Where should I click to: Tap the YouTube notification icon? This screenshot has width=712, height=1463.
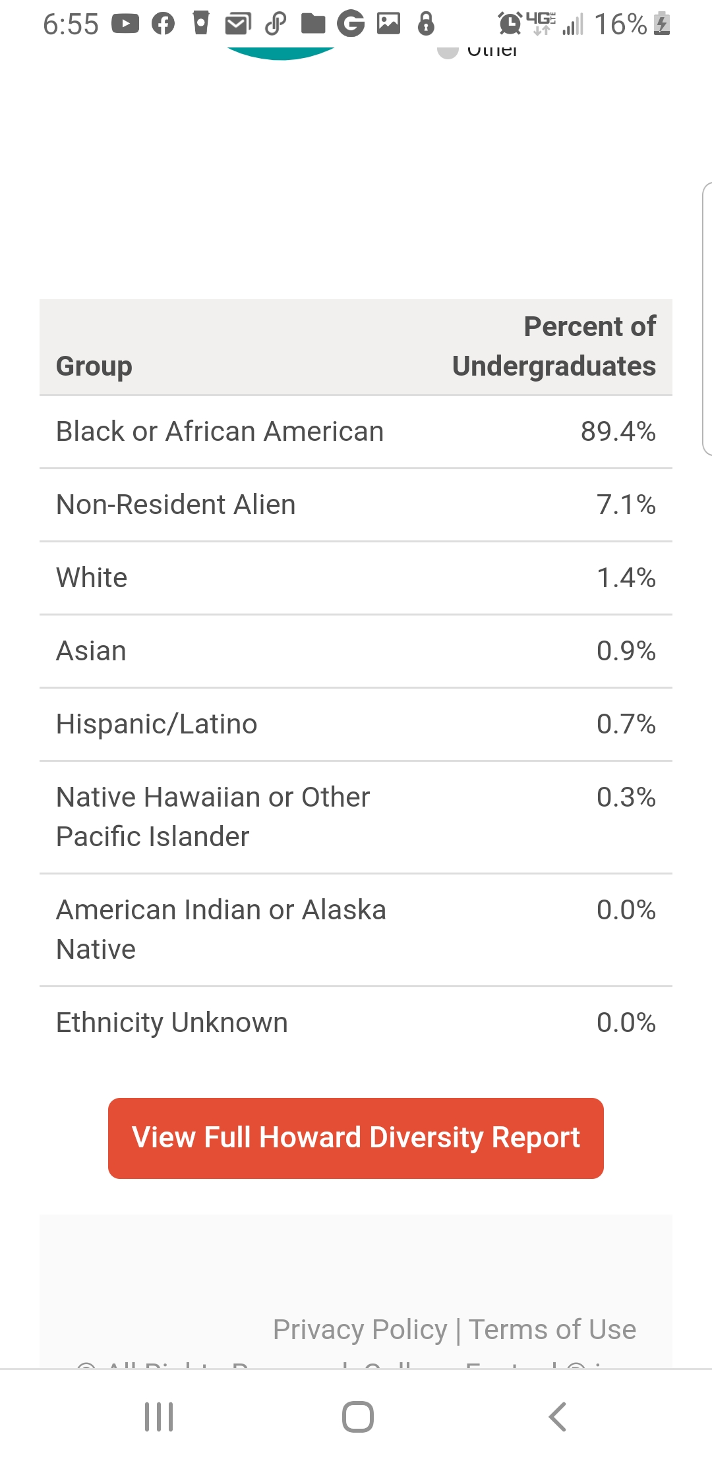tap(125, 24)
